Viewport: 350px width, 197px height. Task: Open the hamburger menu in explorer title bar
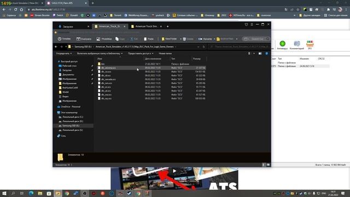click(x=252, y=24)
